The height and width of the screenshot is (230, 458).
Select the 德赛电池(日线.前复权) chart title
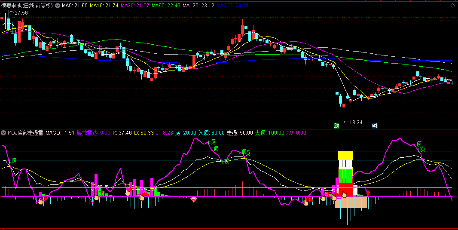tap(27, 6)
